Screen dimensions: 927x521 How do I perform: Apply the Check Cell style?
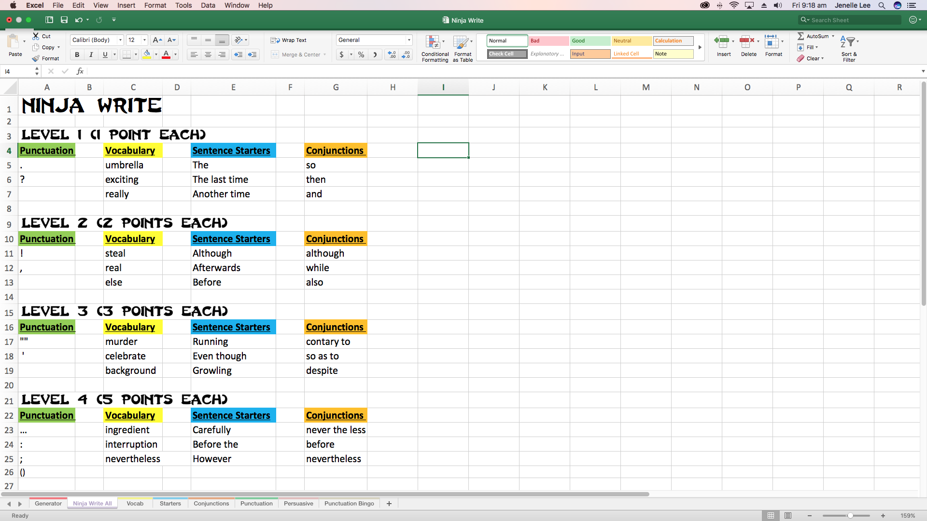(507, 54)
